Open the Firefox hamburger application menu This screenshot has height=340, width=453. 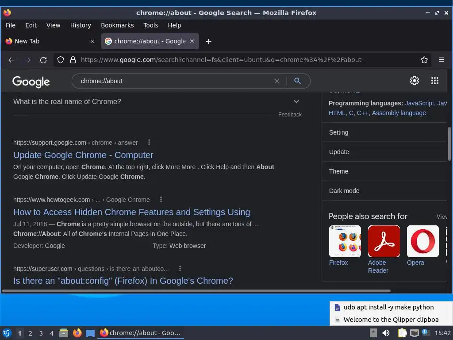point(441,60)
